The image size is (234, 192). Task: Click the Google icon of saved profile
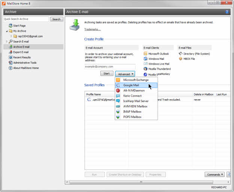click(x=89, y=100)
